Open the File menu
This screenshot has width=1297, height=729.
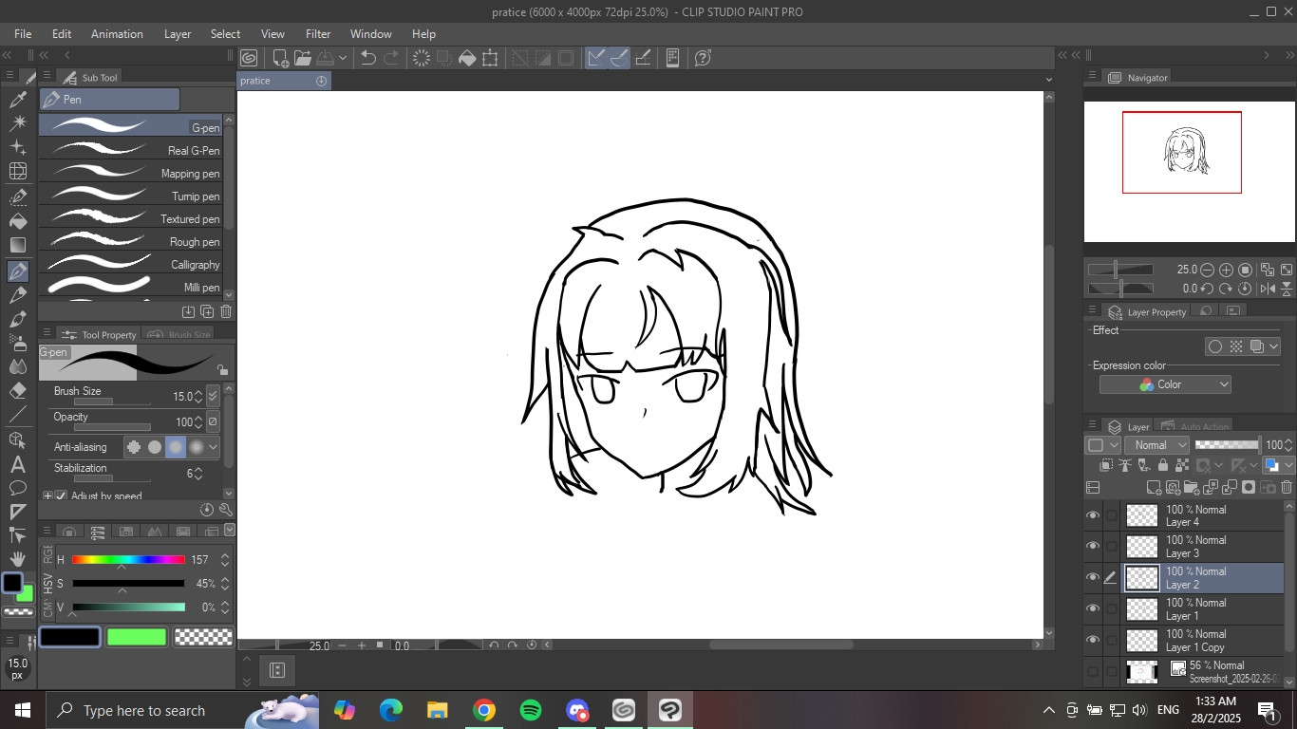[23, 33]
